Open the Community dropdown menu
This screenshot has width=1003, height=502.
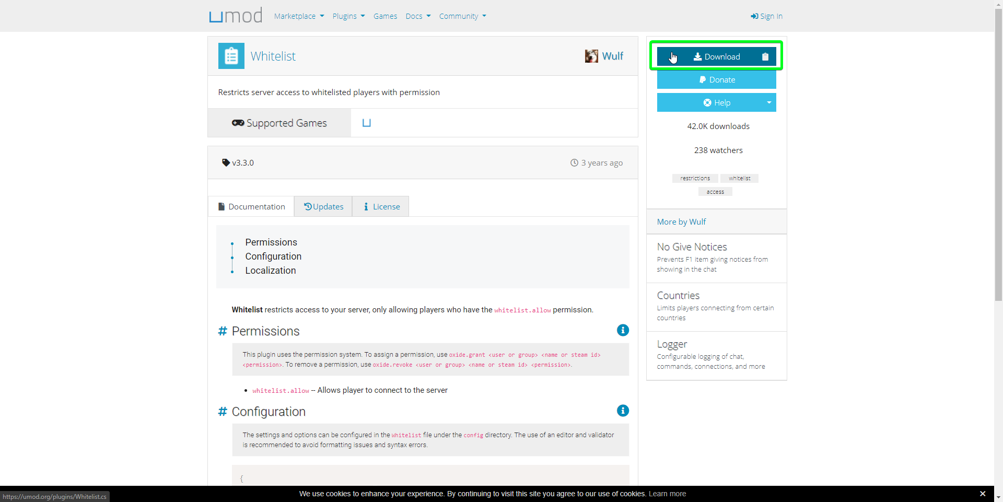tap(462, 16)
